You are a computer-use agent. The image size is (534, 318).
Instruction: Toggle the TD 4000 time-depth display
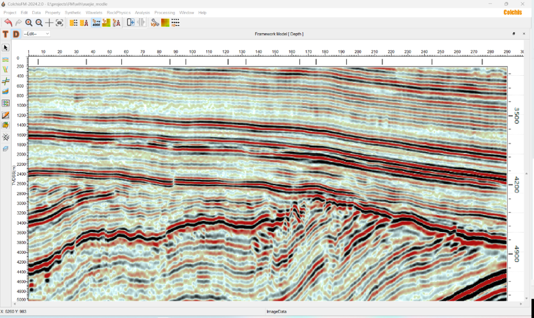[96, 22]
